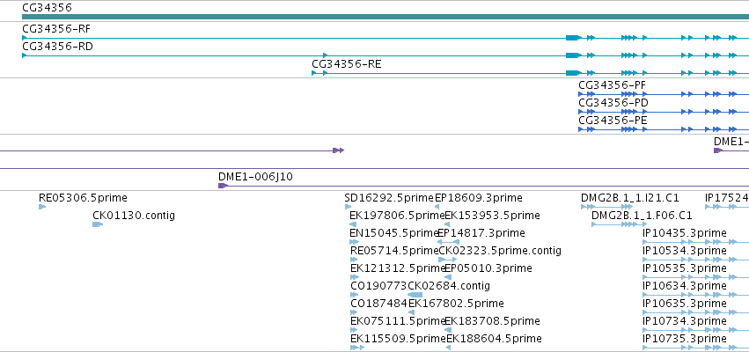Select the RE05306.5prime EST label

click(x=83, y=198)
